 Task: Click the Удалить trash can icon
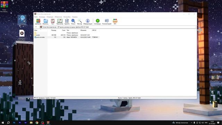click(67, 22)
